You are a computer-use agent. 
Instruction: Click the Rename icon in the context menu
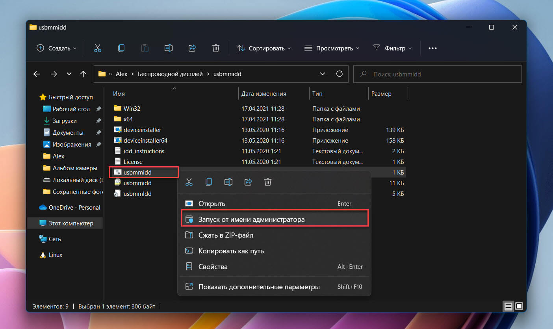[x=228, y=182]
